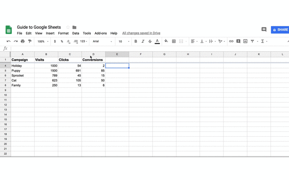Format as currency with dollar icon

pyautogui.click(x=55, y=41)
